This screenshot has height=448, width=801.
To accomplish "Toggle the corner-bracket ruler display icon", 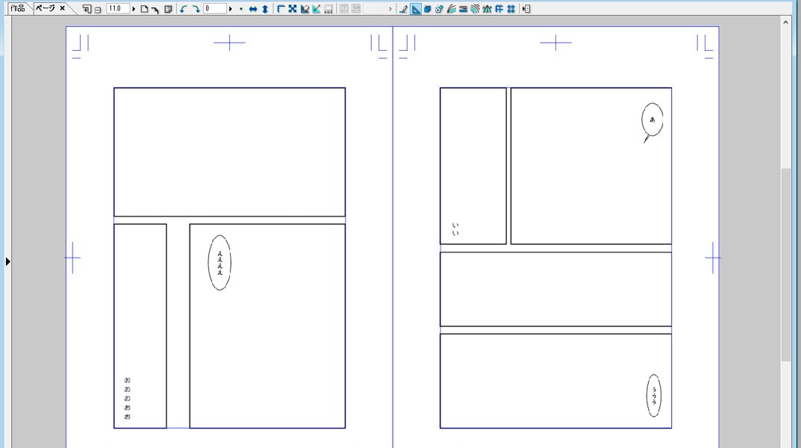I will 281,9.
